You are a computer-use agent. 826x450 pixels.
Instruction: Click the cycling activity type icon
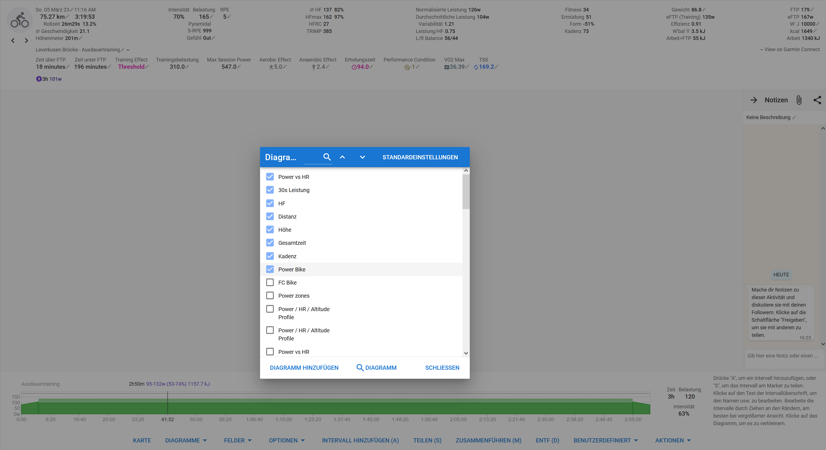20,20
